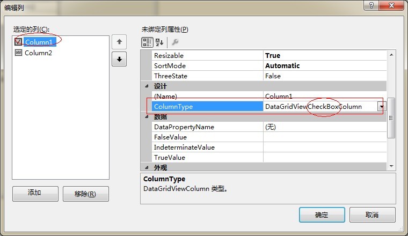The width and height of the screenshot is (408, 236).
Task: Click the Categorized view icon in property toolbar
Action: pyautogui.click(x=147, y=42)
